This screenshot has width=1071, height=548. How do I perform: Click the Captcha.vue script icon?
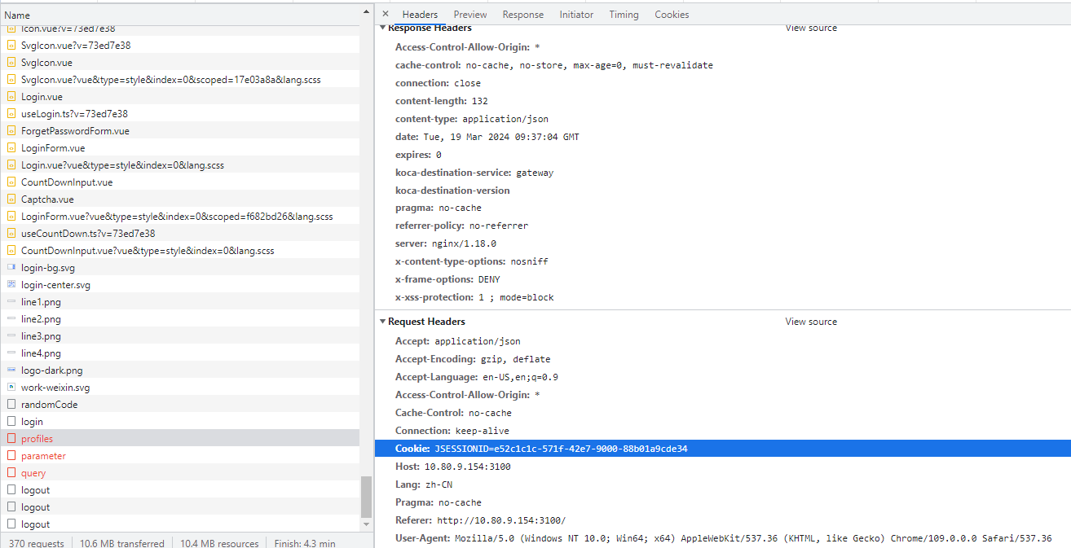[11, 199]
